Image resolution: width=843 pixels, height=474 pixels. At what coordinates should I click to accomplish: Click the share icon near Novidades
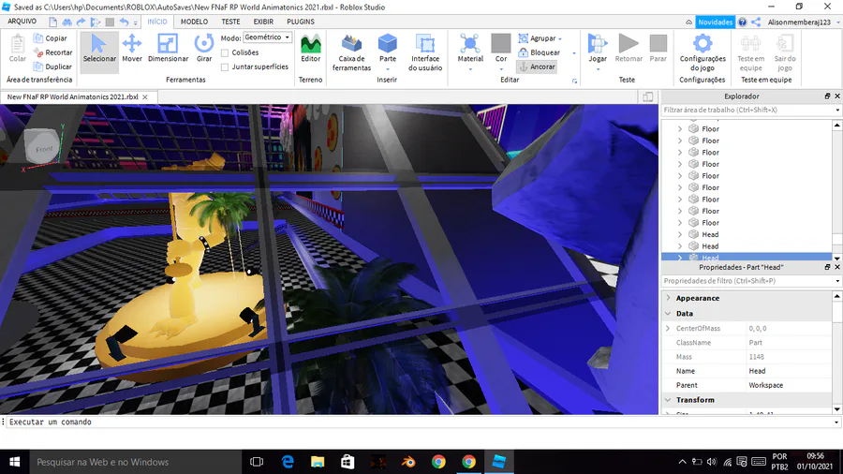[756, 22]
